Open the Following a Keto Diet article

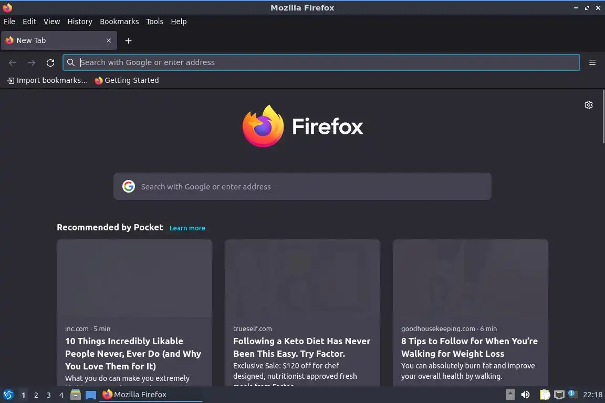302,347
